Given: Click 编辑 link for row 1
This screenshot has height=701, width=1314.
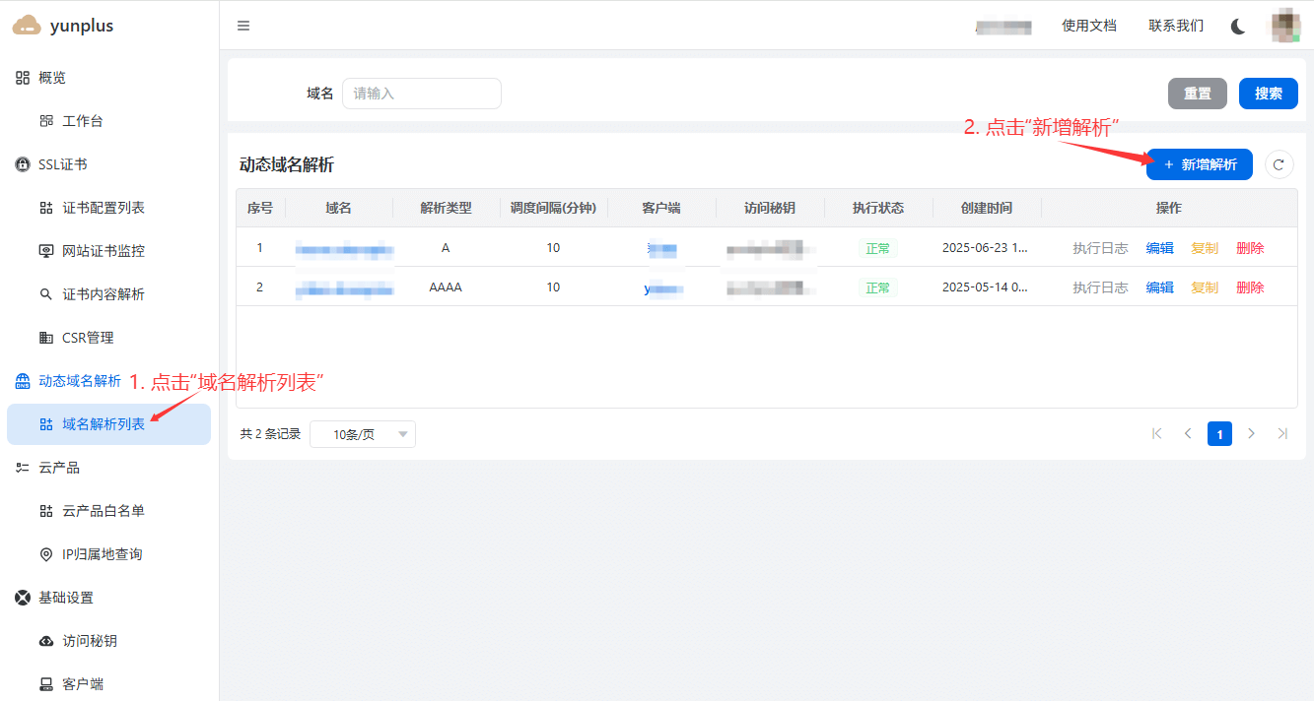Looking at the screenshot, I should click(1159, 248).
